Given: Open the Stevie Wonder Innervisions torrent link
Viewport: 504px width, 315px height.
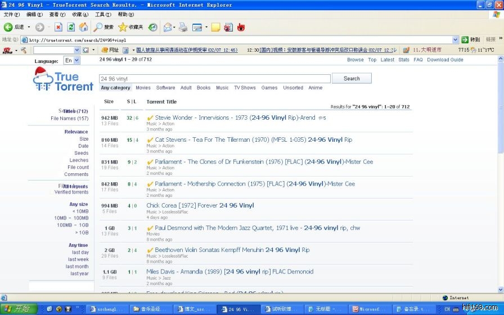Looking at the screenshot, I should 235,118.
